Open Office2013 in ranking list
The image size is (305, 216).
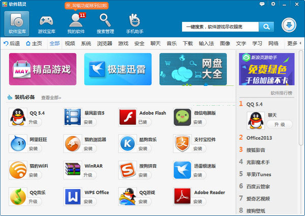(x=259, y=138)
